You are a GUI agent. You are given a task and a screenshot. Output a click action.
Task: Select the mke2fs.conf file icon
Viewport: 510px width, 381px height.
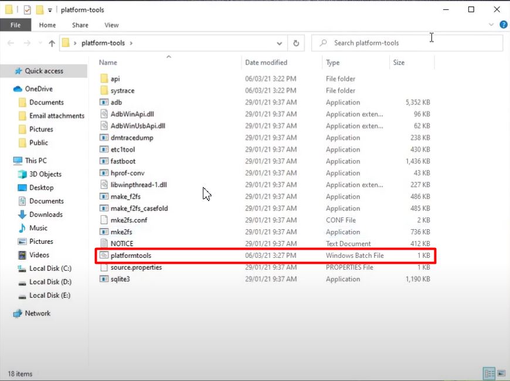tap(104, 220)
